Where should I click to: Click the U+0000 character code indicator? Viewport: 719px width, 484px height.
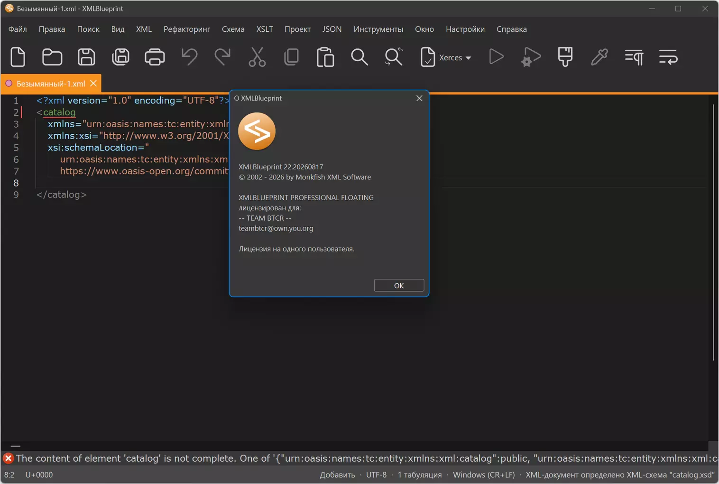pos(39,475)
